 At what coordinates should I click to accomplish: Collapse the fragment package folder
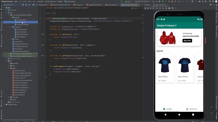[11, 27]
